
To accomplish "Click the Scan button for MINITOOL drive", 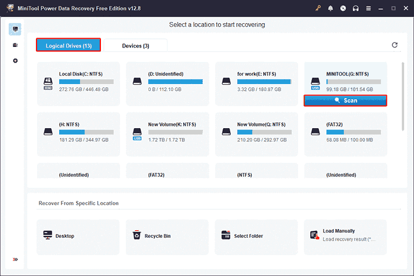I will click(x=346, y=101).
